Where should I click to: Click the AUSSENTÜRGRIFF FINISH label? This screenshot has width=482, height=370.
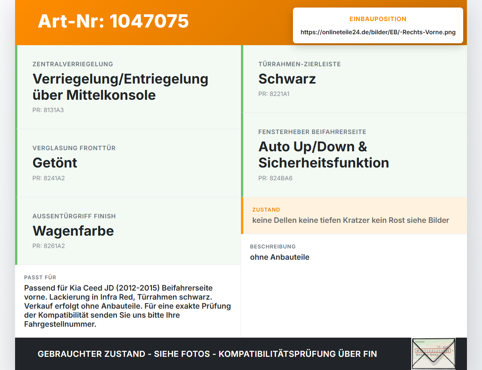[x=74, y=216]
